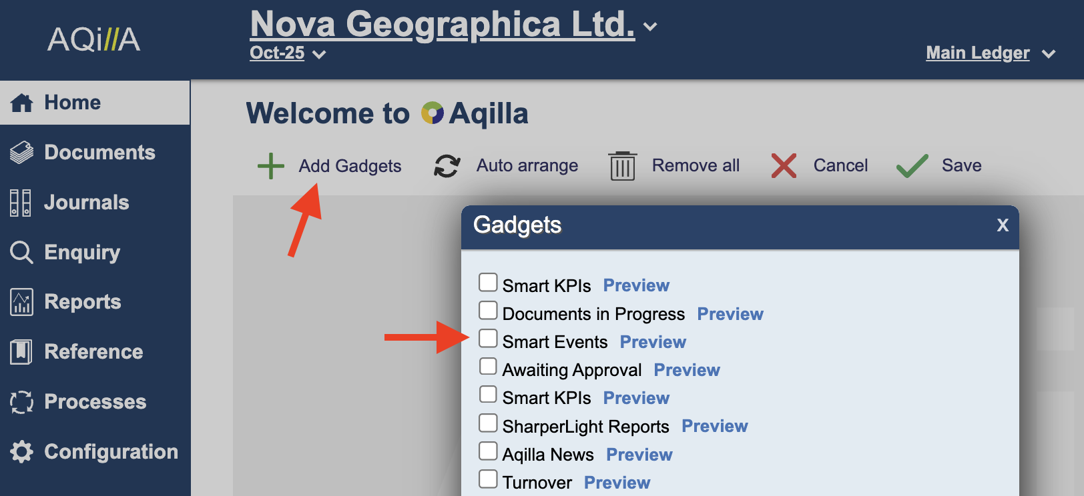Click the Enquiry magnifying glass icon
This screenshot has width=1084, height=496.
(21, 253)
